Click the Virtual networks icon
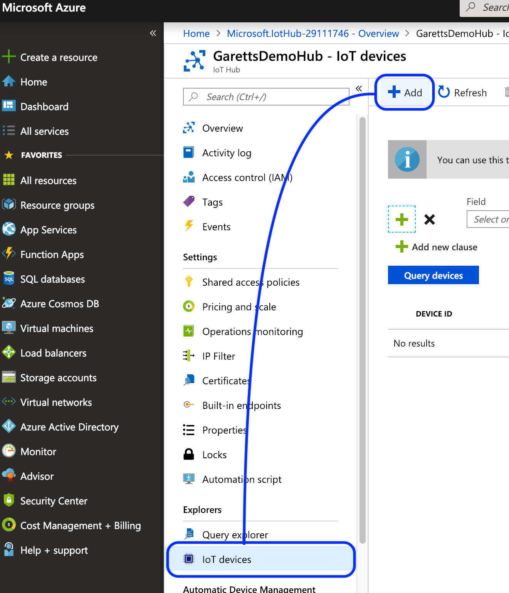This screenshot has width=509, height=593. 8,402
